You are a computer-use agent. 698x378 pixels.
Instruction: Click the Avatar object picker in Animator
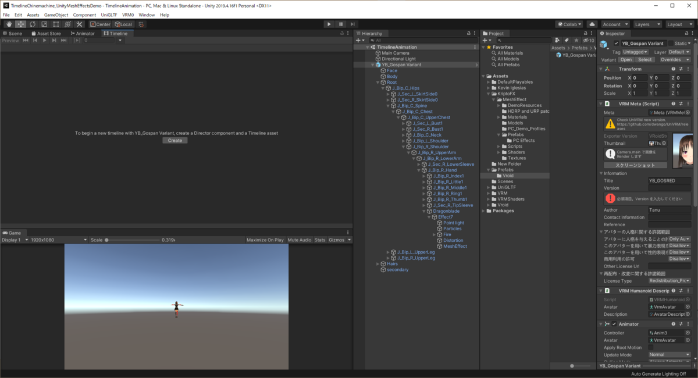[x=688, y=340]
